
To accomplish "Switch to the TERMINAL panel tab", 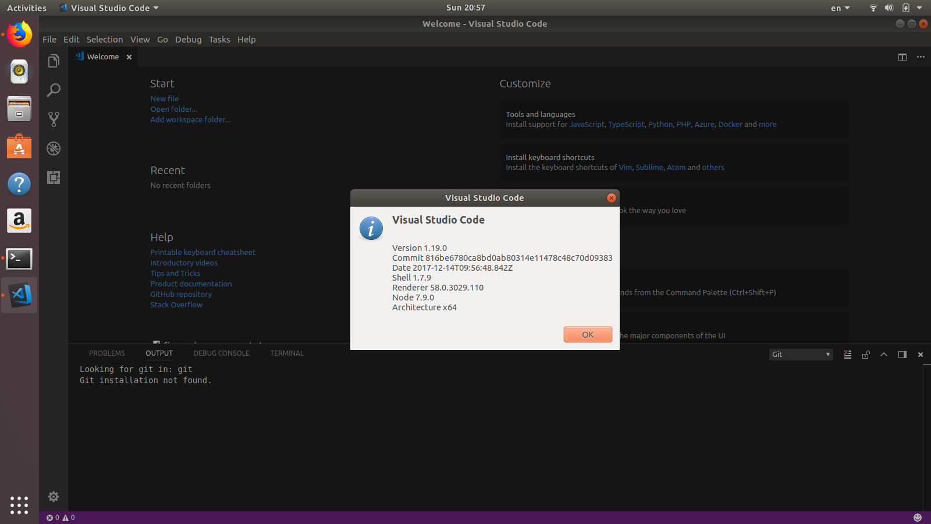I will click(287, 353).
